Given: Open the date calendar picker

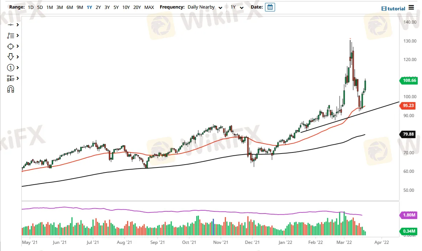Looking at the screenshot, I should (270, 7).
